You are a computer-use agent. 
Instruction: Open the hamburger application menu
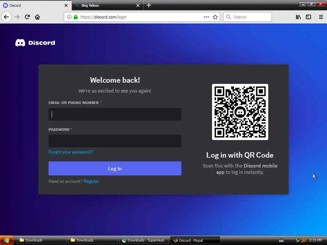point(321,17)
